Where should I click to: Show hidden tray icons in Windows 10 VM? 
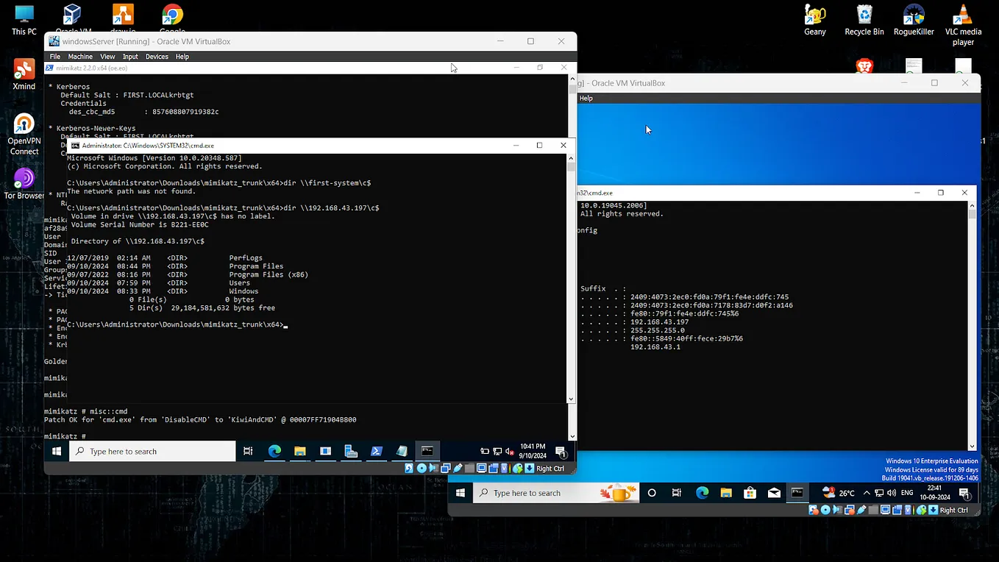(x=867, y=493)
